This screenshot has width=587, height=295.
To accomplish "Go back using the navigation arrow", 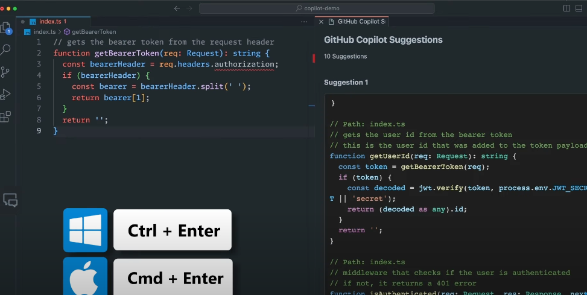I will tap(177, 8).
